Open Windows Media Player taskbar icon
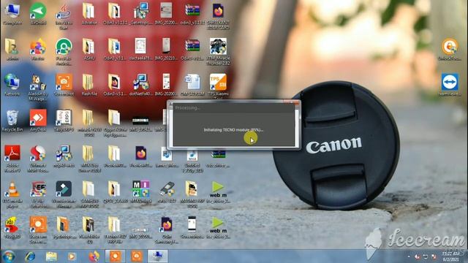468x263 pixels. [72, 256]
